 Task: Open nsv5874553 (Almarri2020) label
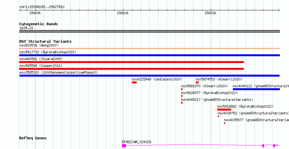click(x=219, y=79)
